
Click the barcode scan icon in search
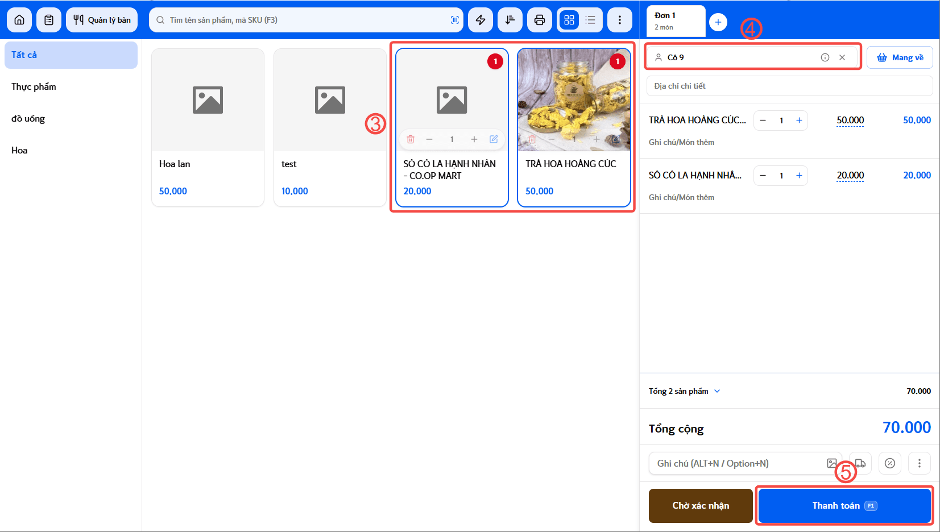coord(454,20)
